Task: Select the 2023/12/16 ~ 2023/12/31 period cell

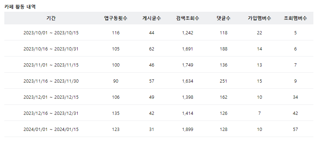Action: (51, 113)
